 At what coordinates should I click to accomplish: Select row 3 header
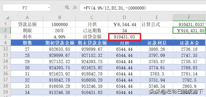(5, 37)
